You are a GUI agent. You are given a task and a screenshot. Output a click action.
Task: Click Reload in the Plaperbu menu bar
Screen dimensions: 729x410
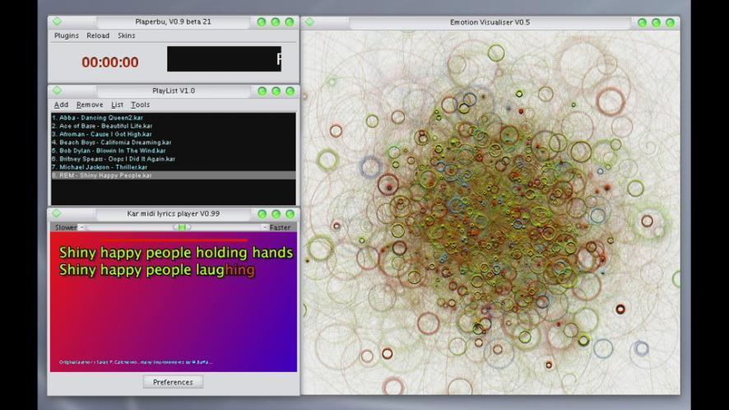point(98,36)
